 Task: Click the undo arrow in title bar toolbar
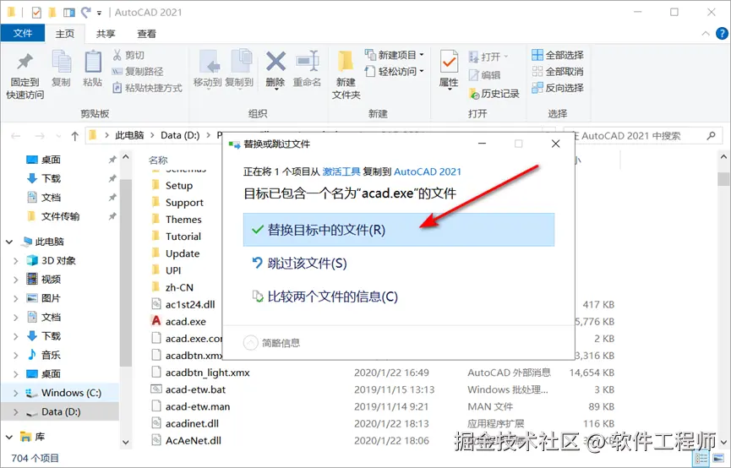(85, 12)
